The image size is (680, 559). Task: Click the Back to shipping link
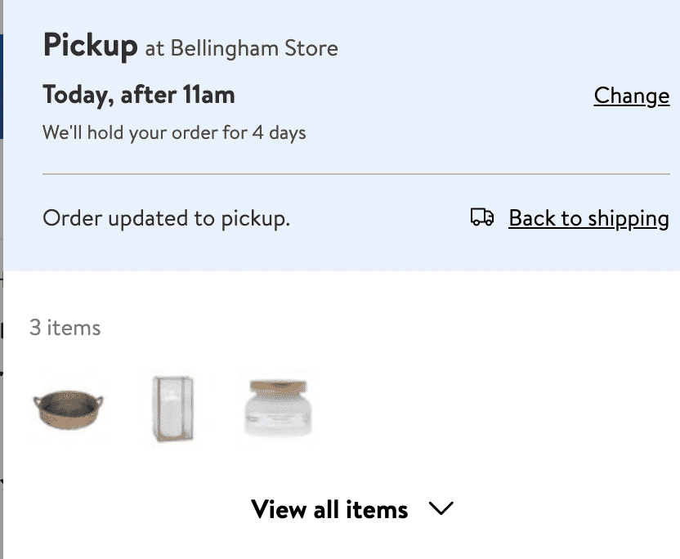588,218
